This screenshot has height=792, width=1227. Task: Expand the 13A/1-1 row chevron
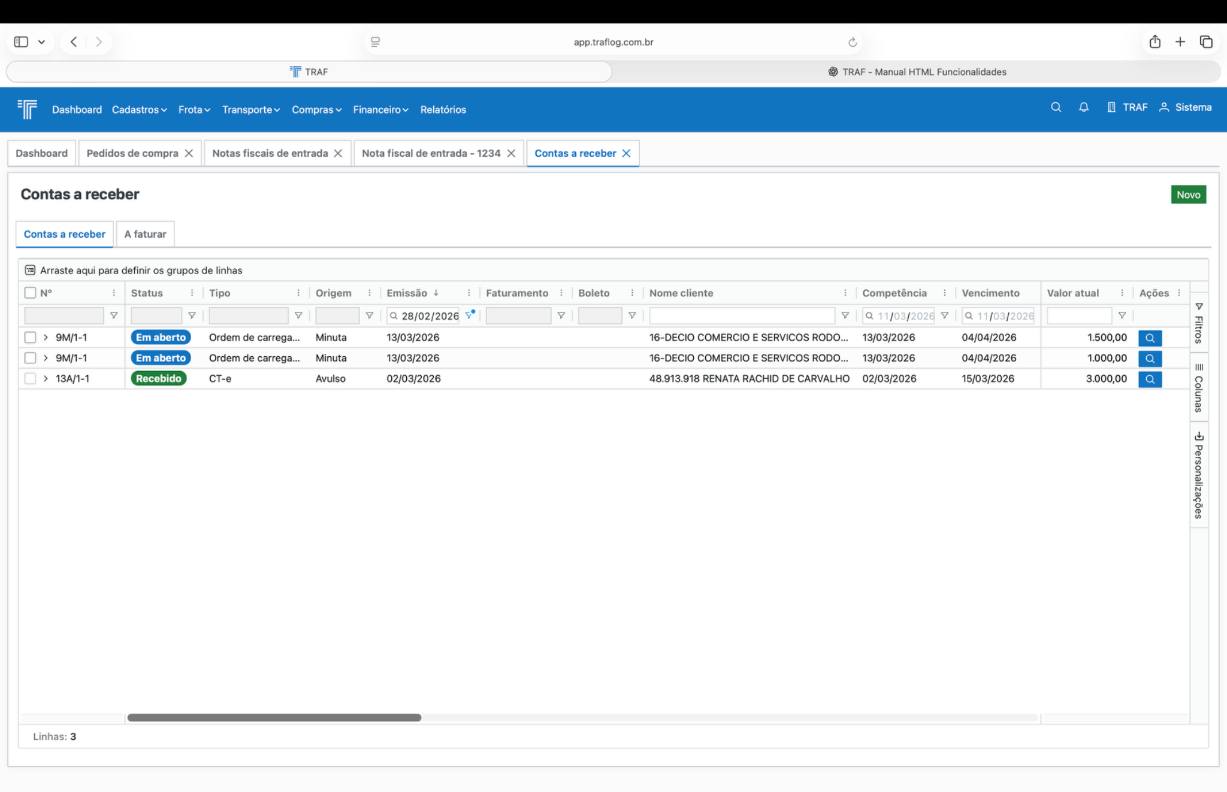pyautogui.click(x=46, y=378)
